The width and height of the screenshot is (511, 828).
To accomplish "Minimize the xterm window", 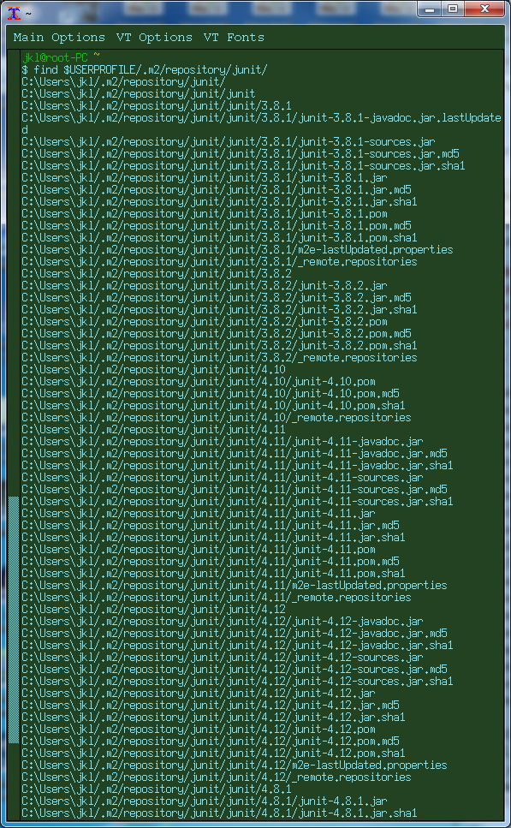I will tap(431, 9).
